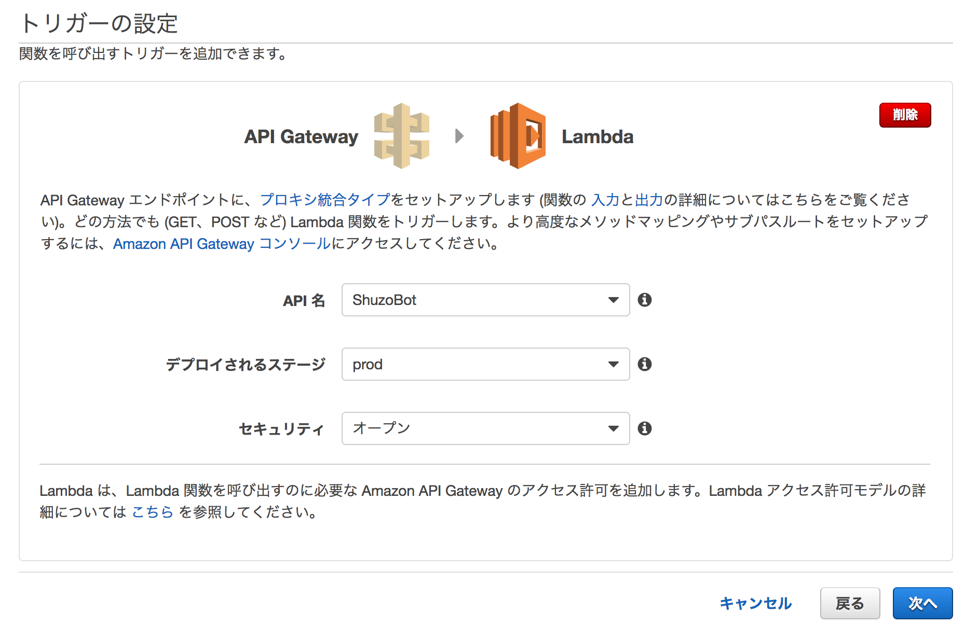Viewport: 978px width, 638px height.
Task: Click the API Gateway service icon
Action: point(402,136)
